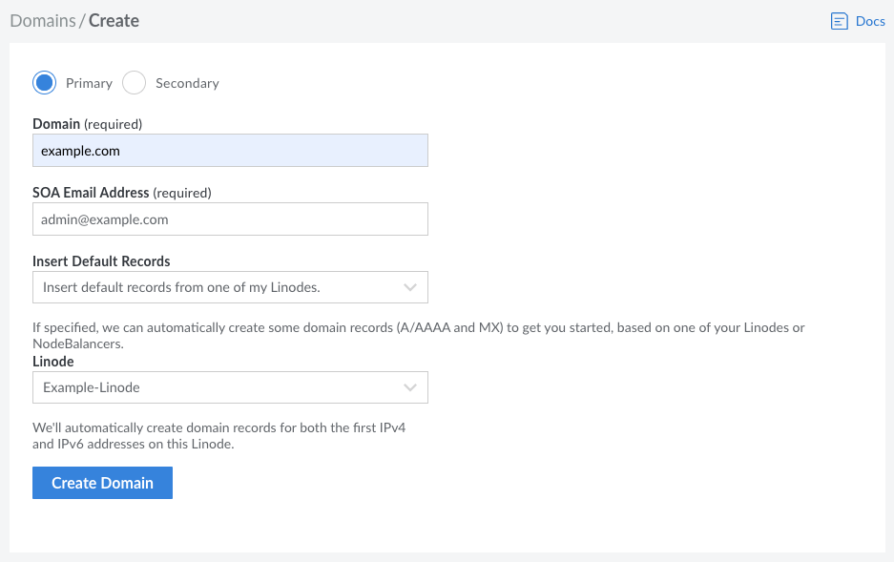Viewport: 894px width, 562px height.
Task: Open the Insert Default Records dropdown
Action: pos(229,287)
